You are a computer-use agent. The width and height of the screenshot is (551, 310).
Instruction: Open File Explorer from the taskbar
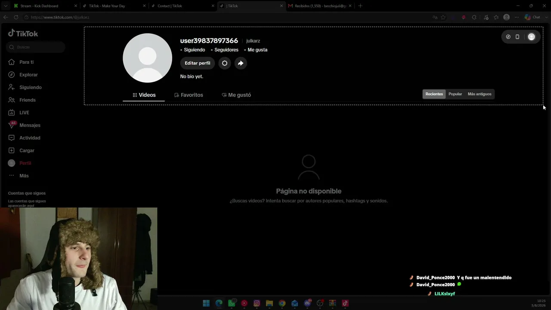[x=269, y=303]
